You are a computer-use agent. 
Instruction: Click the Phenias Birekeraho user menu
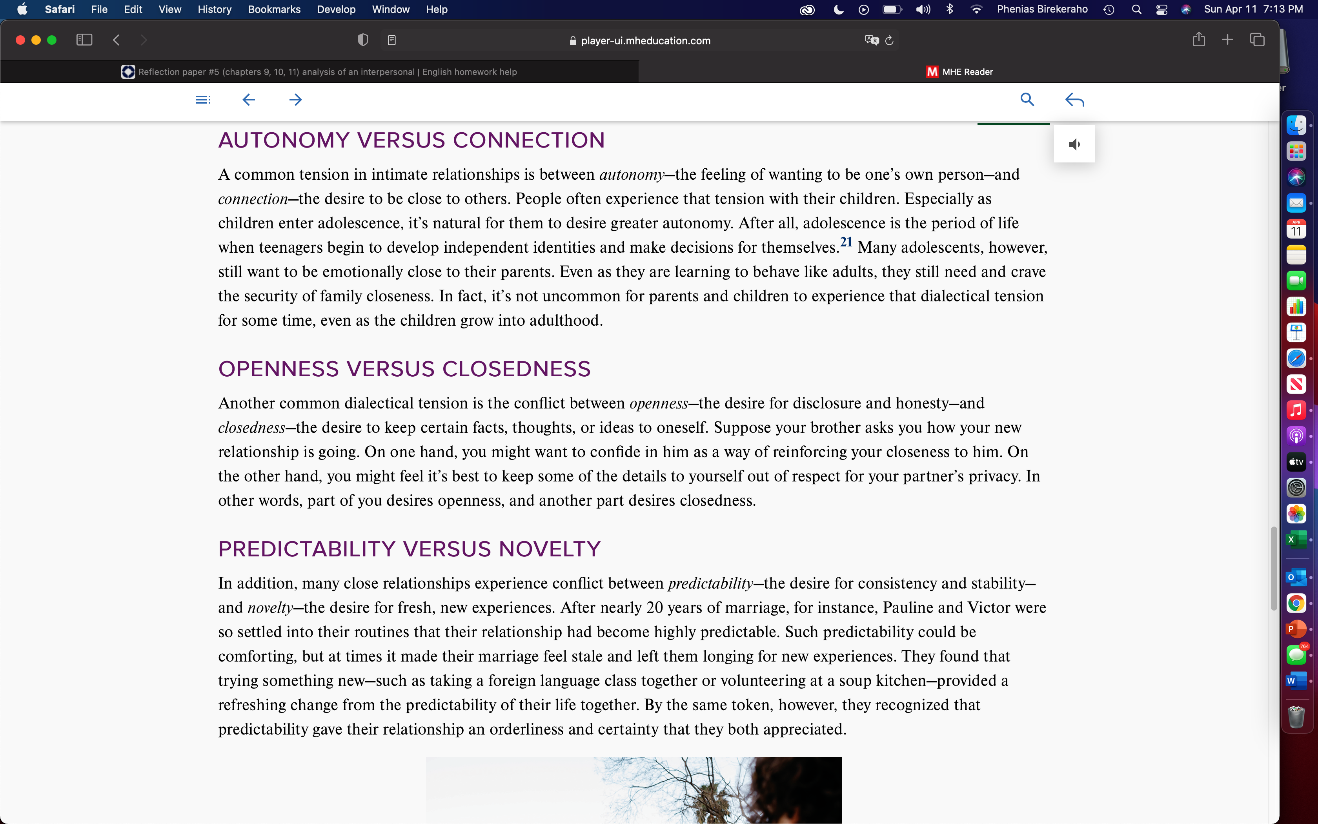(x=1042, y=9)
